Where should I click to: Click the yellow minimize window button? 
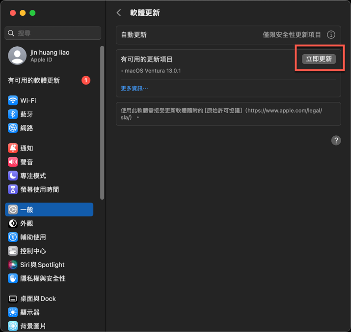(x=23, y=13)
